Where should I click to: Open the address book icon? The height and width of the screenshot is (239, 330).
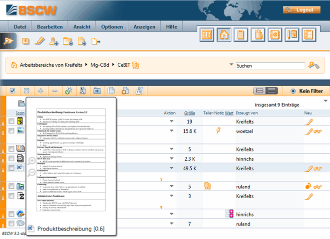tap(275, 35)
